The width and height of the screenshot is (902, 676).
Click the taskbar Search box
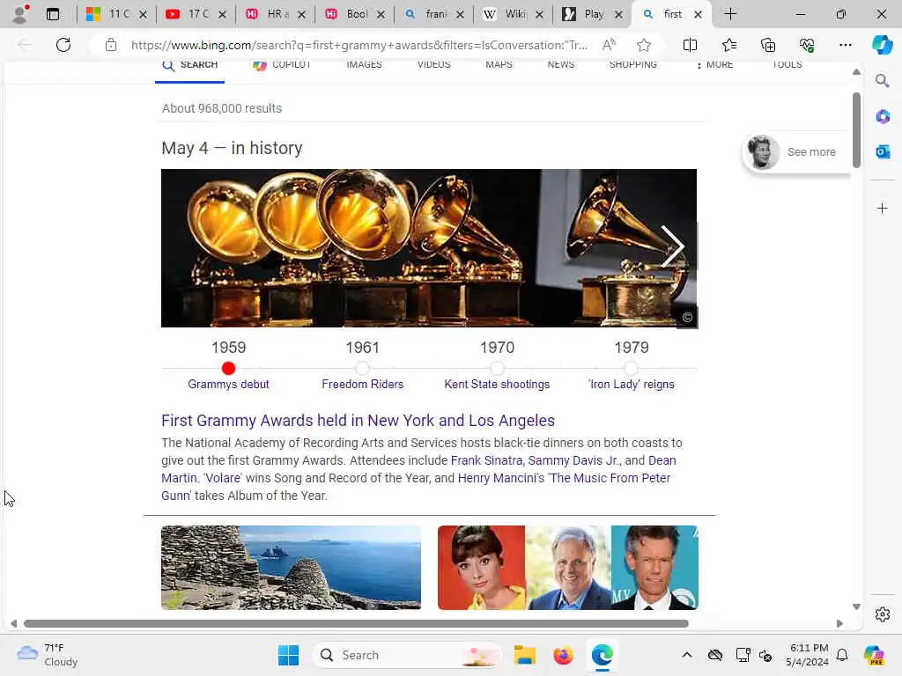click(x=407, y=655)
